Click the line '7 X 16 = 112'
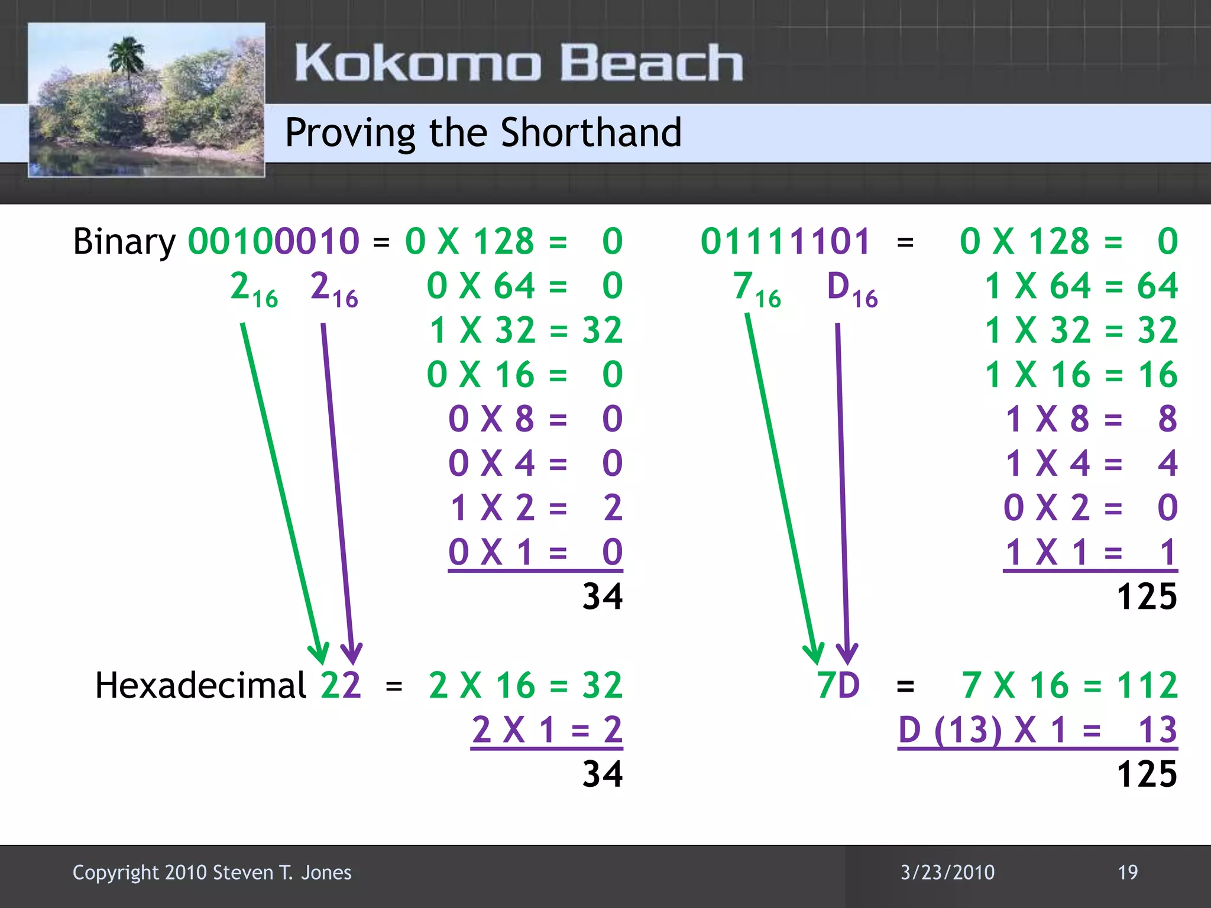Image resolution: width=1211 pixels, height=908 pixels. (1070, 686)
